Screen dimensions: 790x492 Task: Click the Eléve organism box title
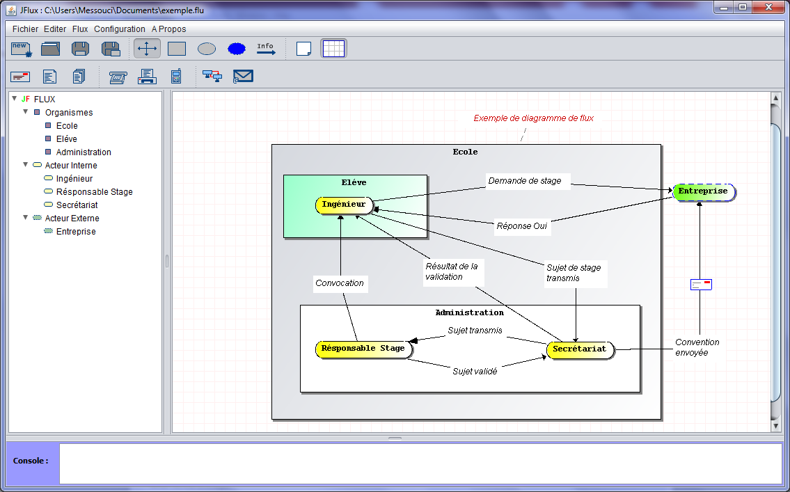point(354,183)
